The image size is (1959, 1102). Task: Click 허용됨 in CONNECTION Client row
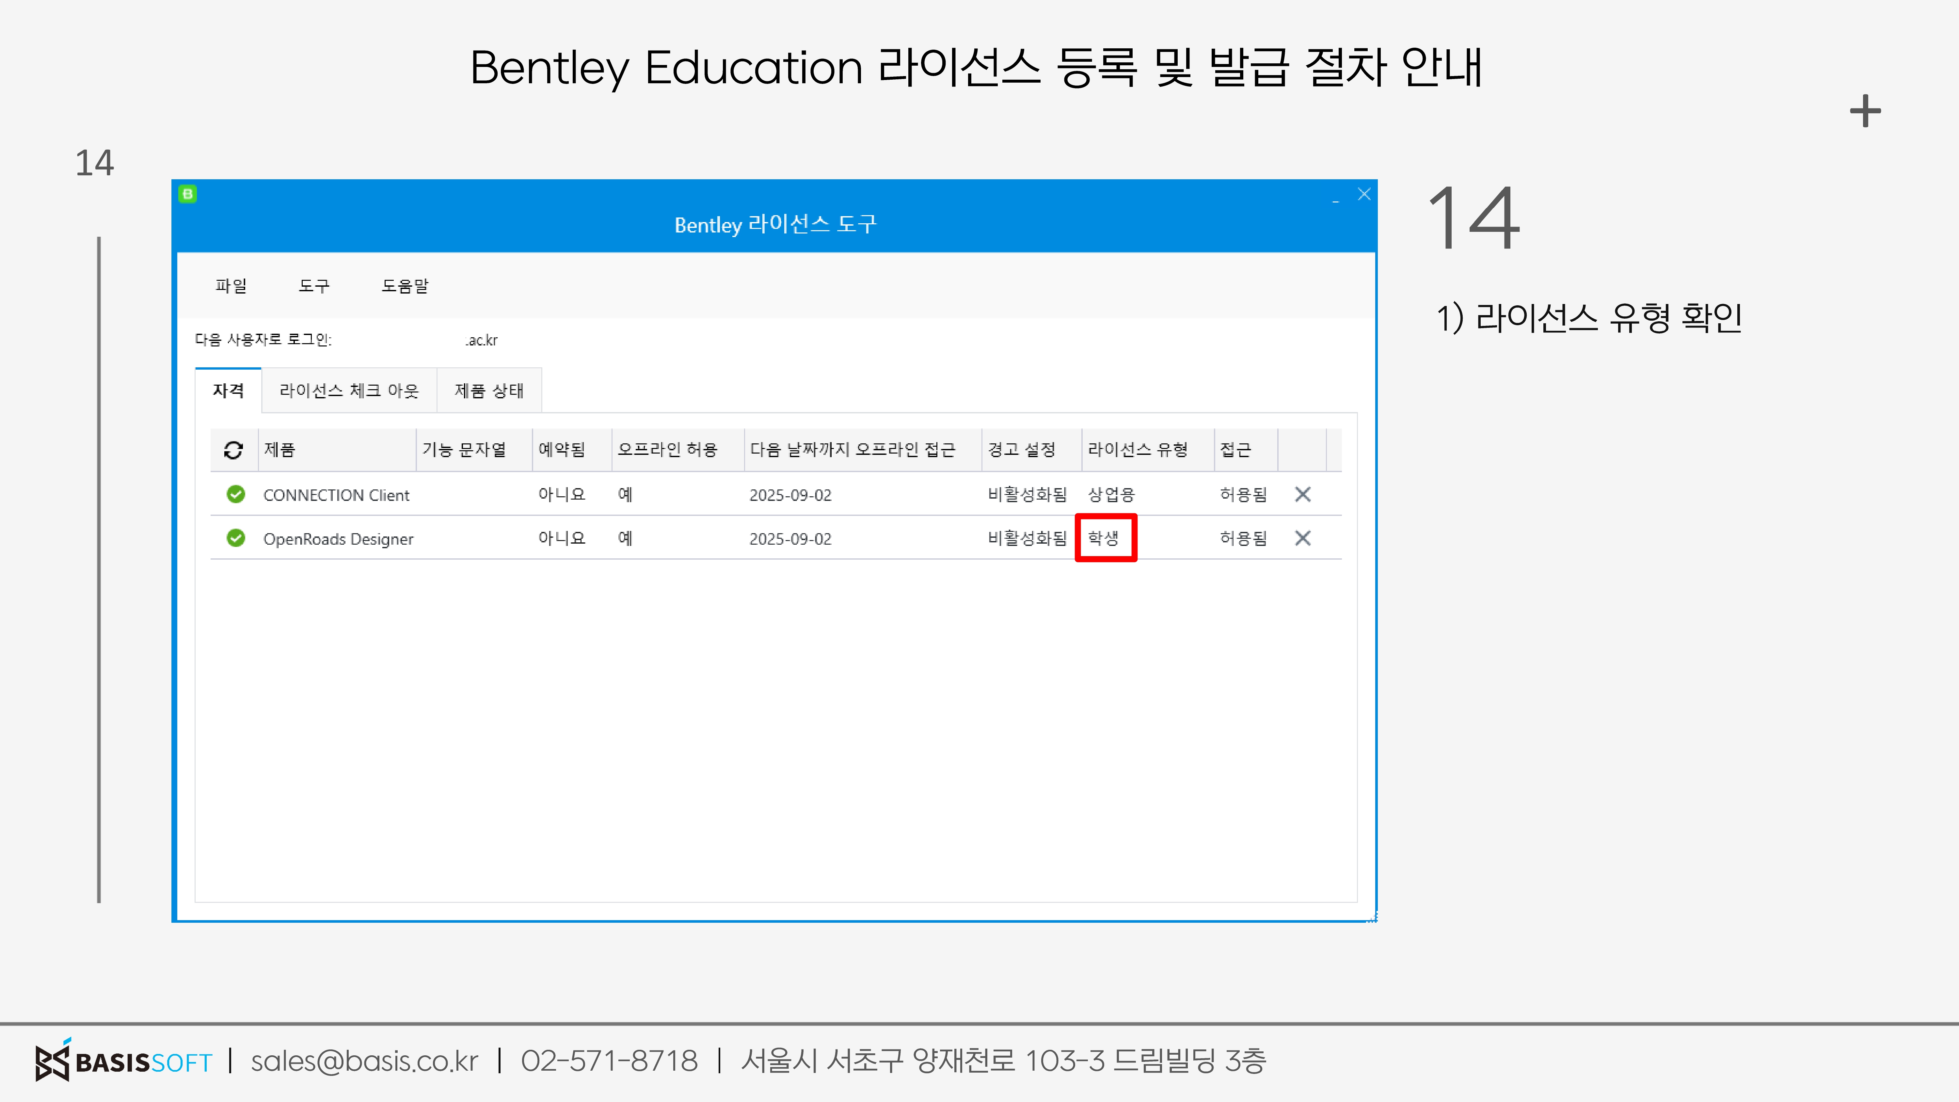tap(1243, 494)
